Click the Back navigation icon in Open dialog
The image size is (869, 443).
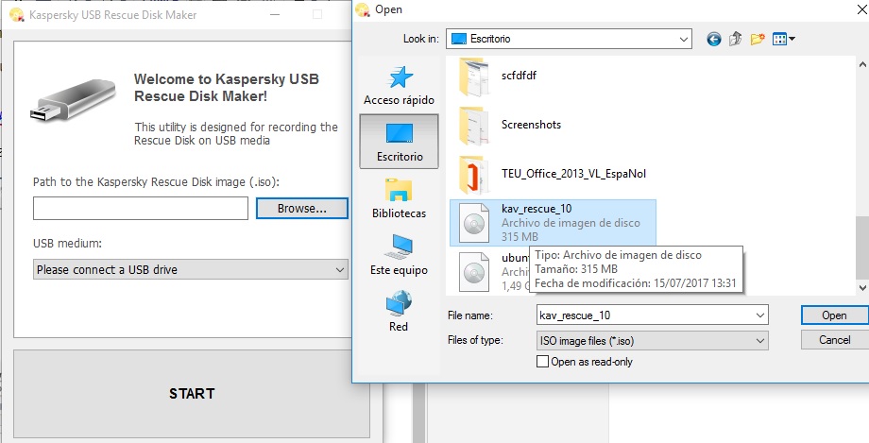click(x=713, y=39)
